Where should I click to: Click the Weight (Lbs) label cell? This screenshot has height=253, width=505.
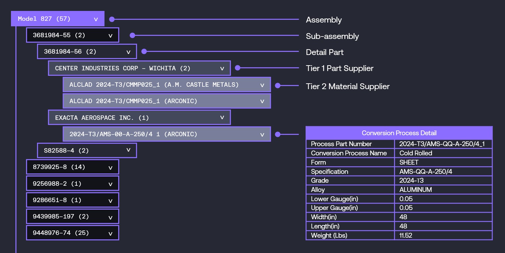(350, 236)
